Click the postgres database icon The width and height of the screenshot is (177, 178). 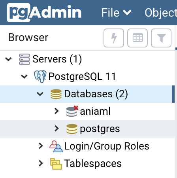click(x=72, y=129)
